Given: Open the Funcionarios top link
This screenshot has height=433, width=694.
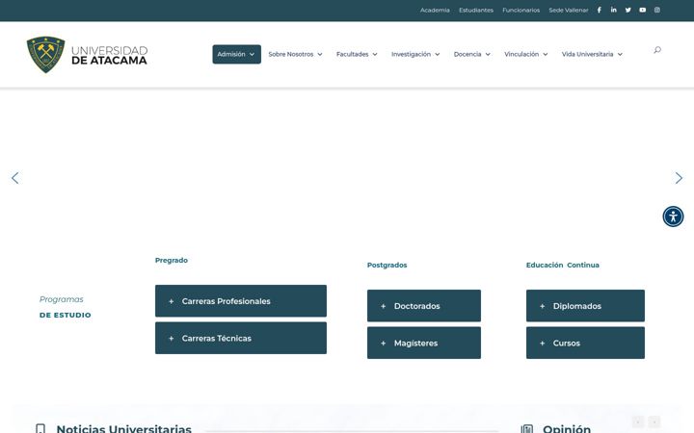Looking at the screenshot, I should coord(520,11).
